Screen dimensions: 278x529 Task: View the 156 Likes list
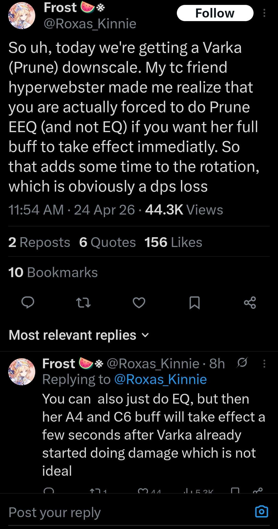pos(173,242)
